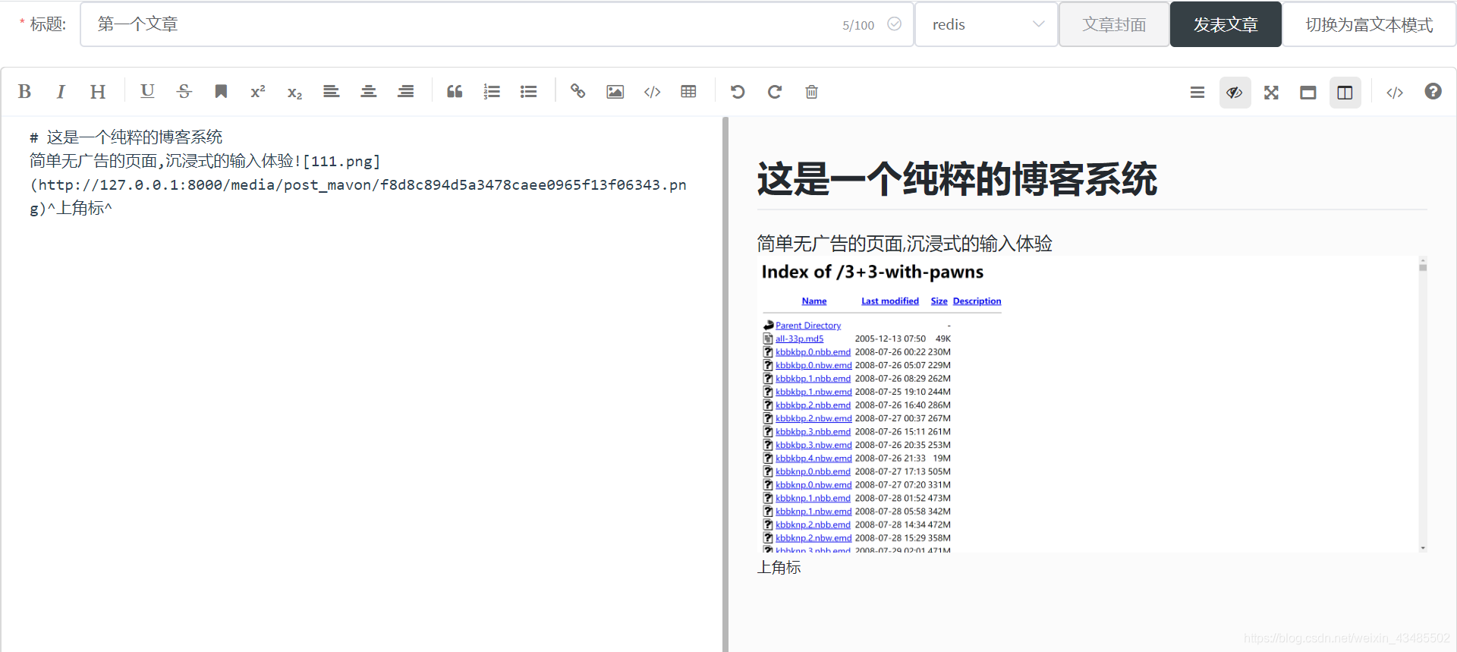The image size is (1457, 652).
Task: Toggle fullscreen editing mode
Action: point(1272,93)
